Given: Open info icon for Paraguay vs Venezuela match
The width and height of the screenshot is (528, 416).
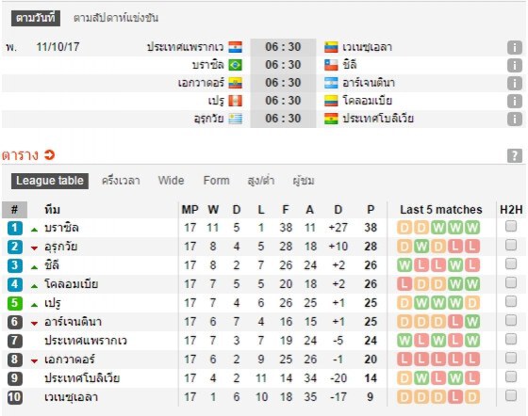Looking at the screenshot, I should pos(515,47).
